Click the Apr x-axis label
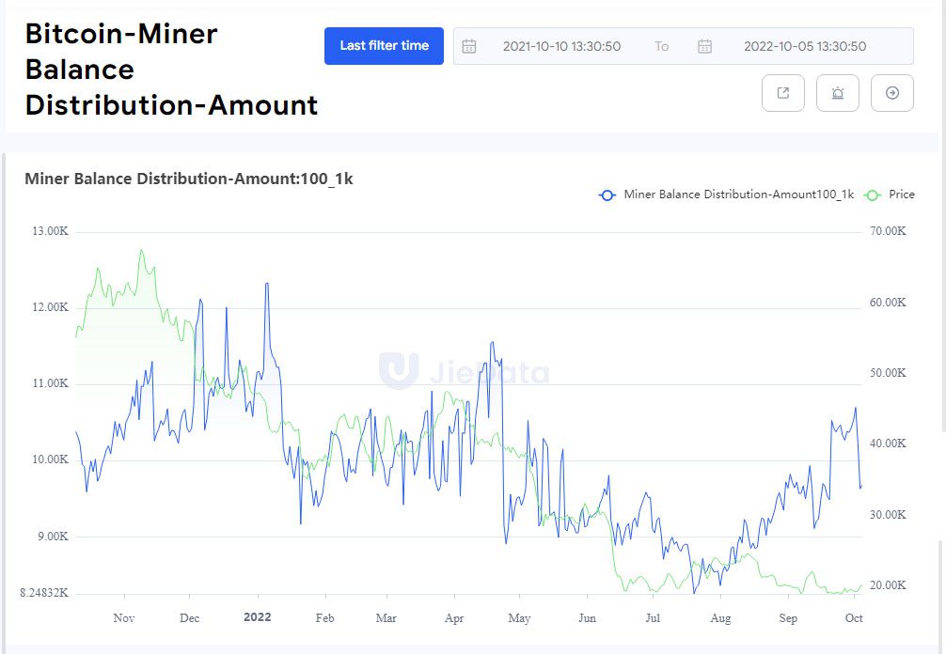 tap(454, 618)
